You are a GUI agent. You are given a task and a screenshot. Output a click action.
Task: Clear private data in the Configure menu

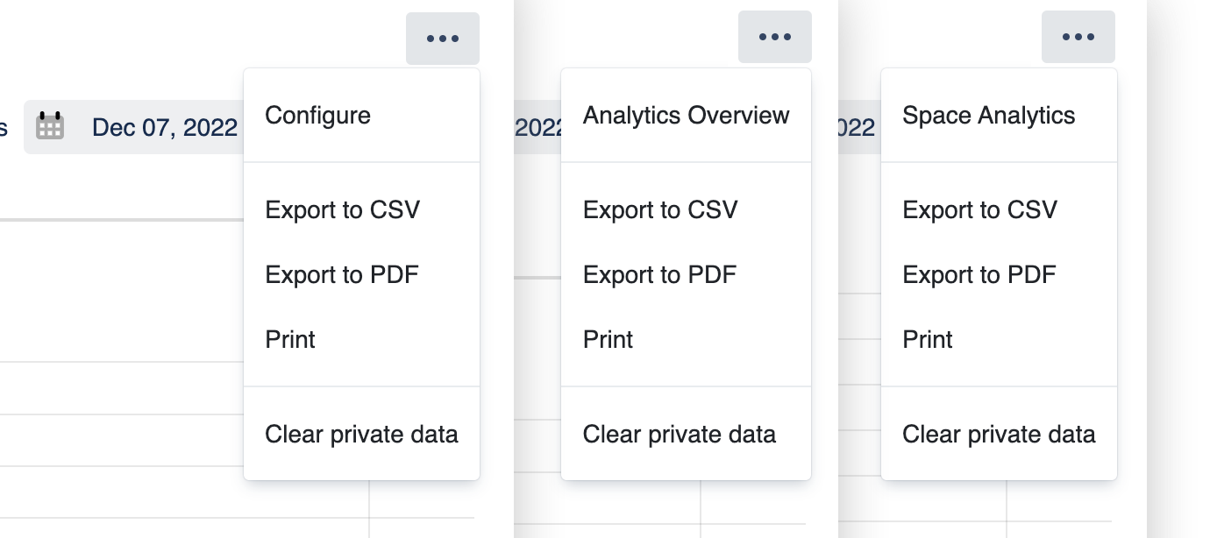click(x=361, y=435)
